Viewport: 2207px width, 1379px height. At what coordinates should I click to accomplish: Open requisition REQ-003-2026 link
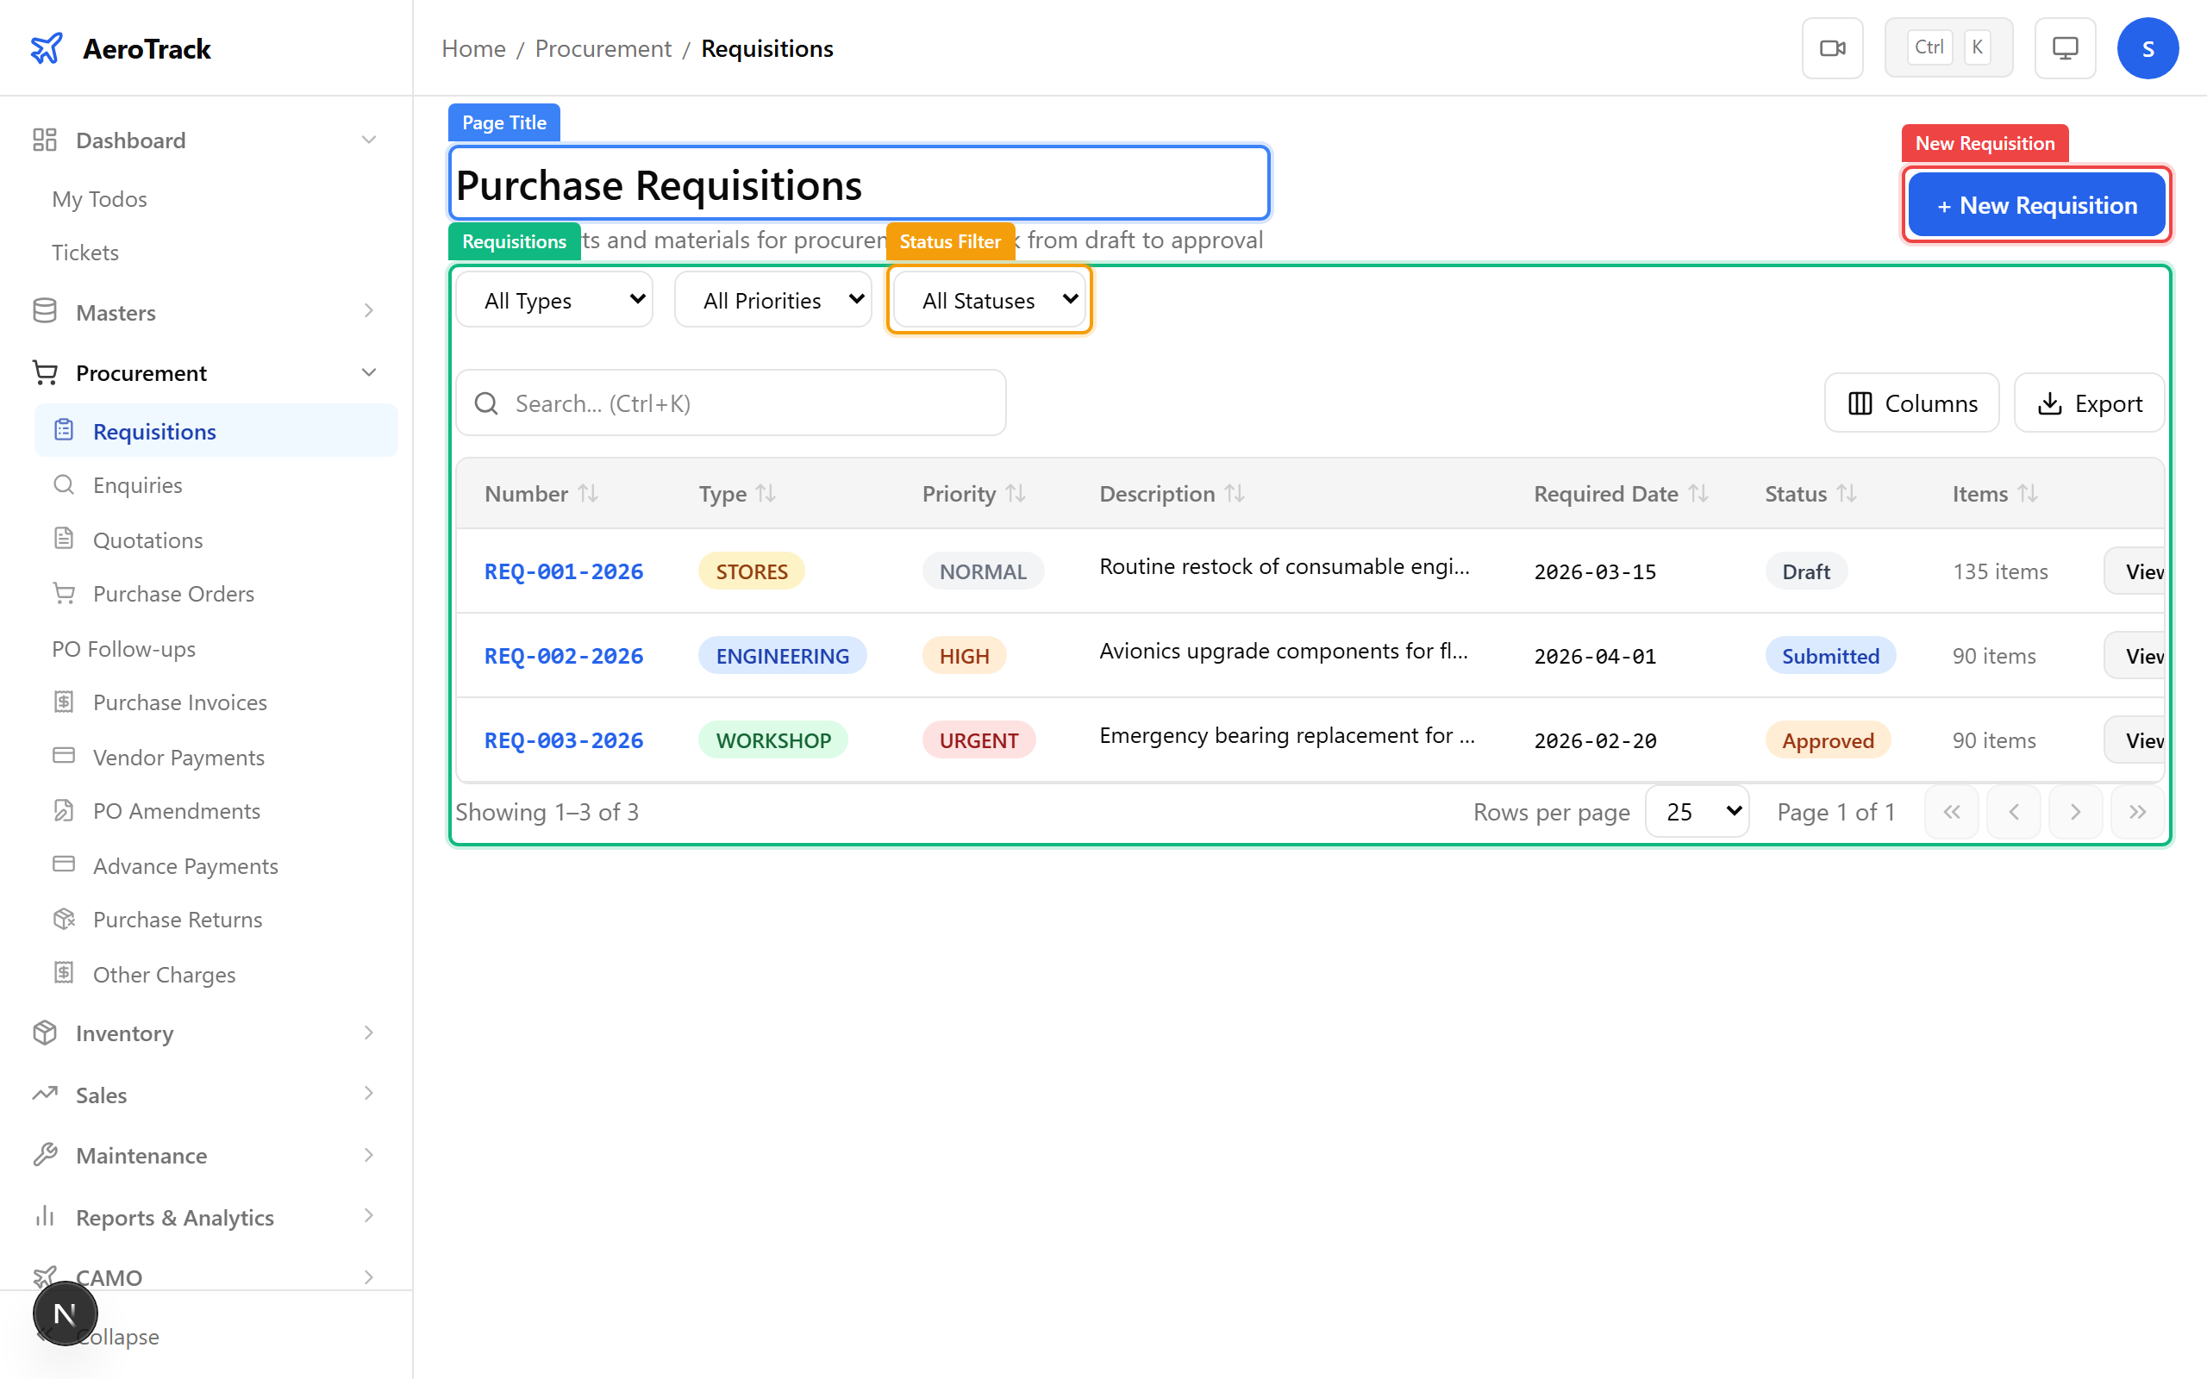click(563, 739)
